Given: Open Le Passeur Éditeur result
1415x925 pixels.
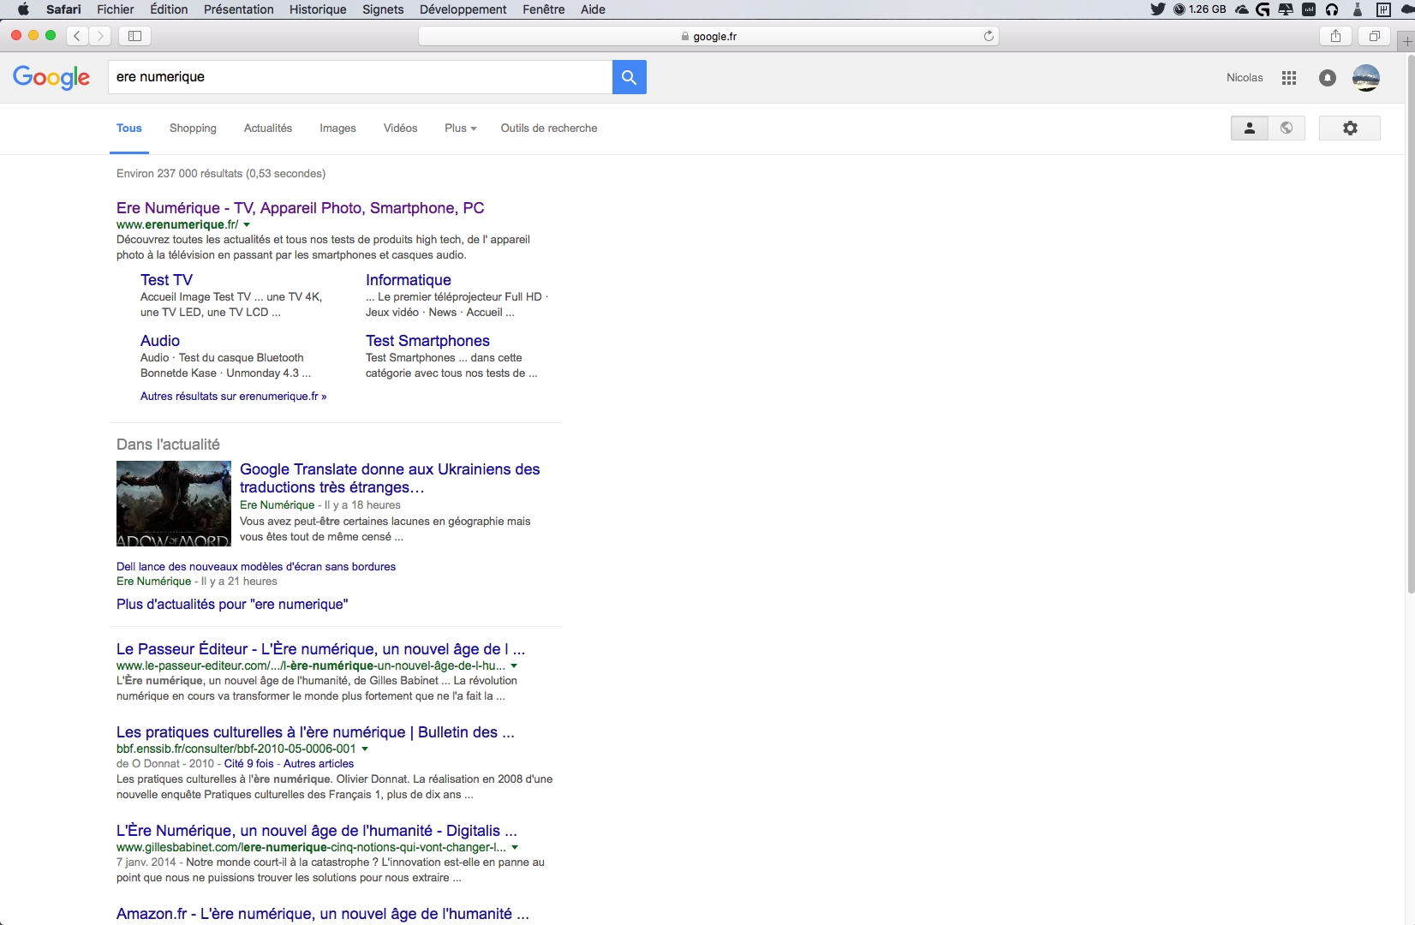Looking at the screenshot, I should click(x=320, y=649).
